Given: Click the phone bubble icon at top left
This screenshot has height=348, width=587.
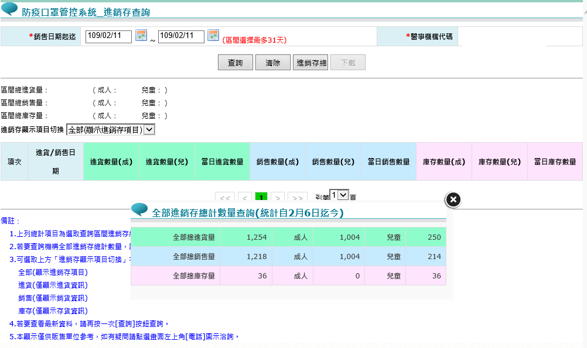Looking at the screenshot, I should click(9, 9).
